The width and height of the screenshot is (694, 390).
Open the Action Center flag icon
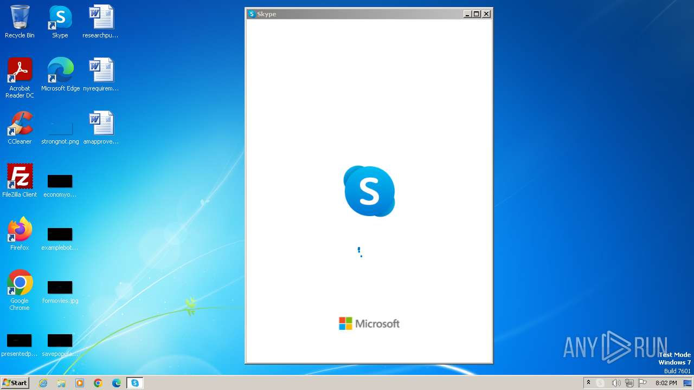[643, 383]
